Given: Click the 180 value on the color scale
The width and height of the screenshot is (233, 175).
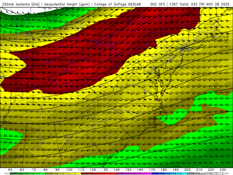Looking at the screenshot, I should point(164,170).
